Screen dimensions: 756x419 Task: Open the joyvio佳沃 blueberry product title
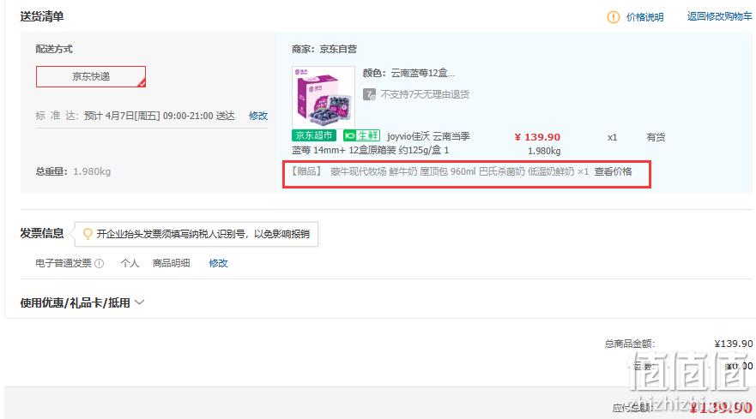click(x=381, y=143)
